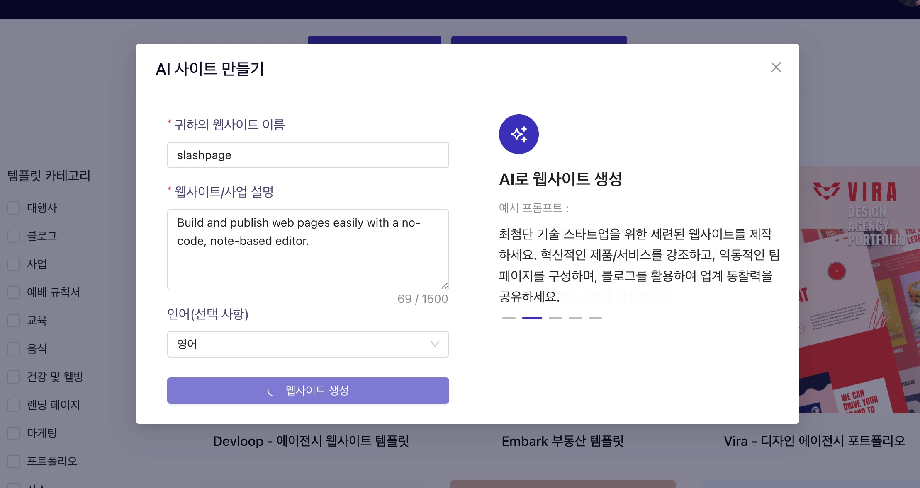Close the AI 사이트 만들기 dialog
The height and width of the screenshot is (488, 920).
click(776, 67)
